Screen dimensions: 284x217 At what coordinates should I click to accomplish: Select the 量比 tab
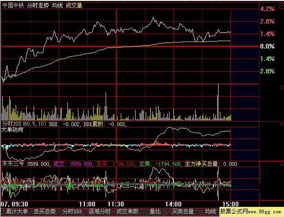[155, 211]
